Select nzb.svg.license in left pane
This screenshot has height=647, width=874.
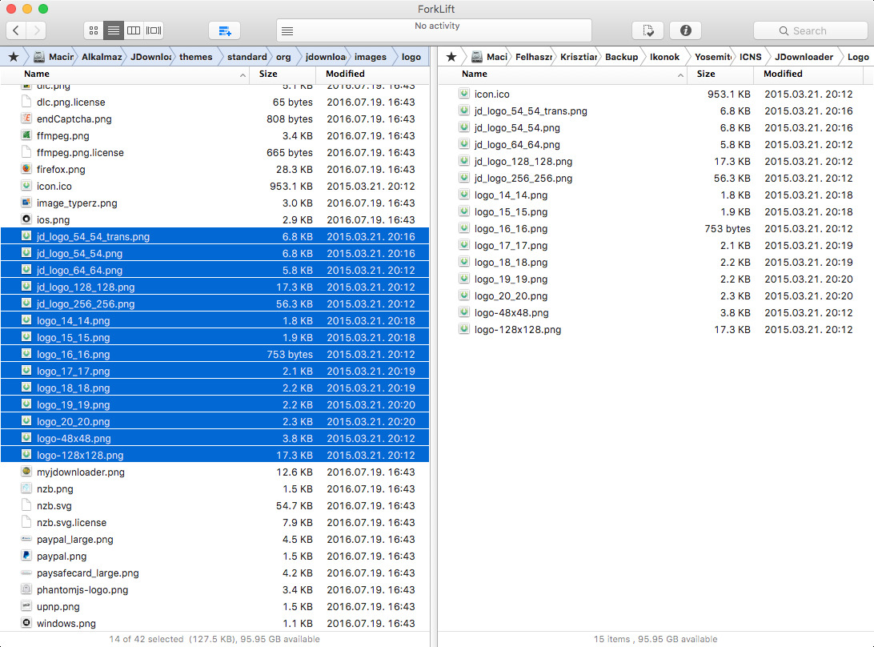point(215,522)
